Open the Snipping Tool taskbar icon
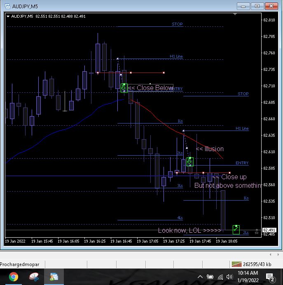Screen dimensions: 283x285 point(34,277)
